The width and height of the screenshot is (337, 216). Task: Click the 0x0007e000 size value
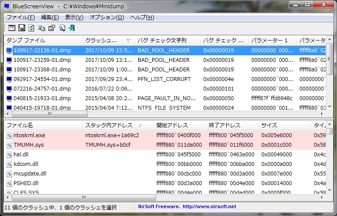277,174
